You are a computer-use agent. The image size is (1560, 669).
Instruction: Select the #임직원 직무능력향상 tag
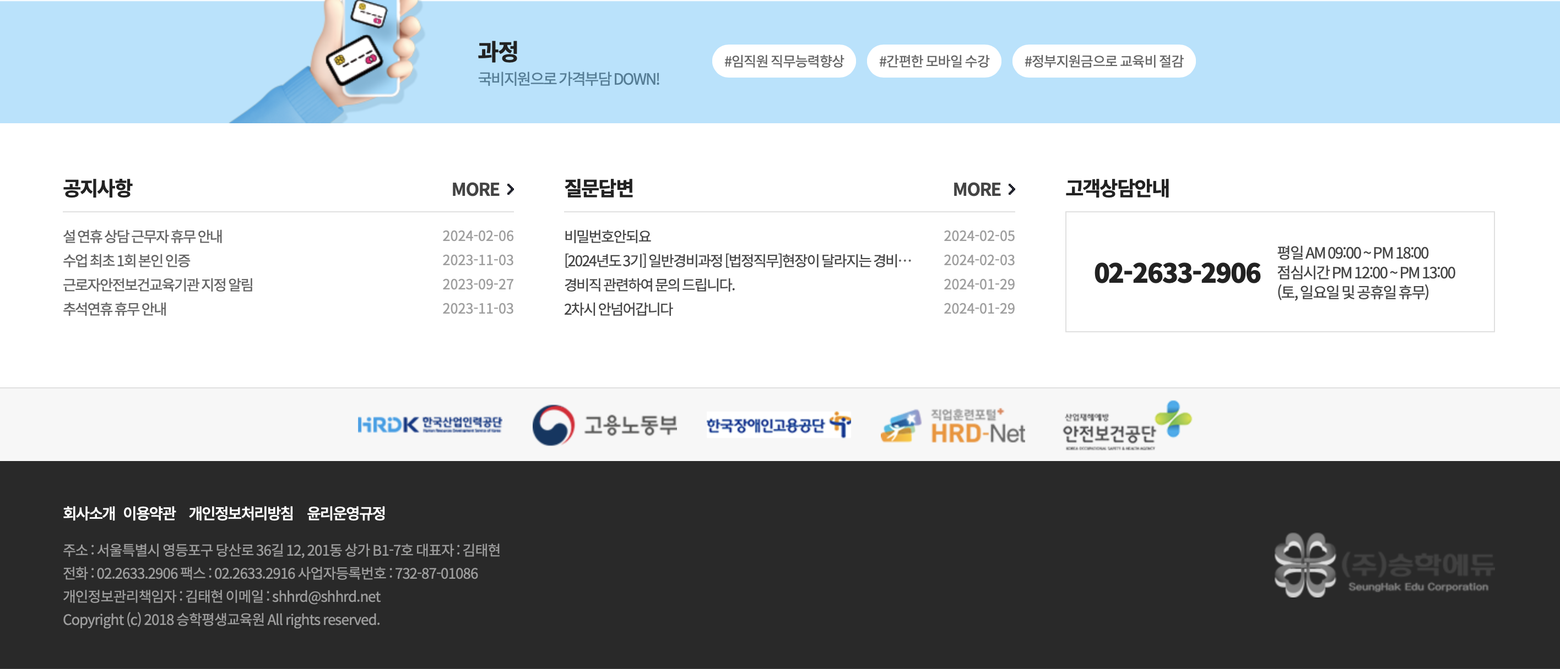coord(784,61)
